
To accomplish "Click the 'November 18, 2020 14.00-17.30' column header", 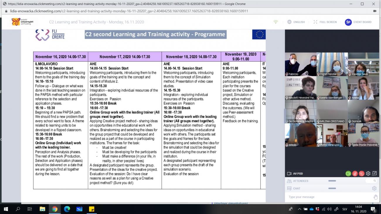I will [x=191, y=57].
